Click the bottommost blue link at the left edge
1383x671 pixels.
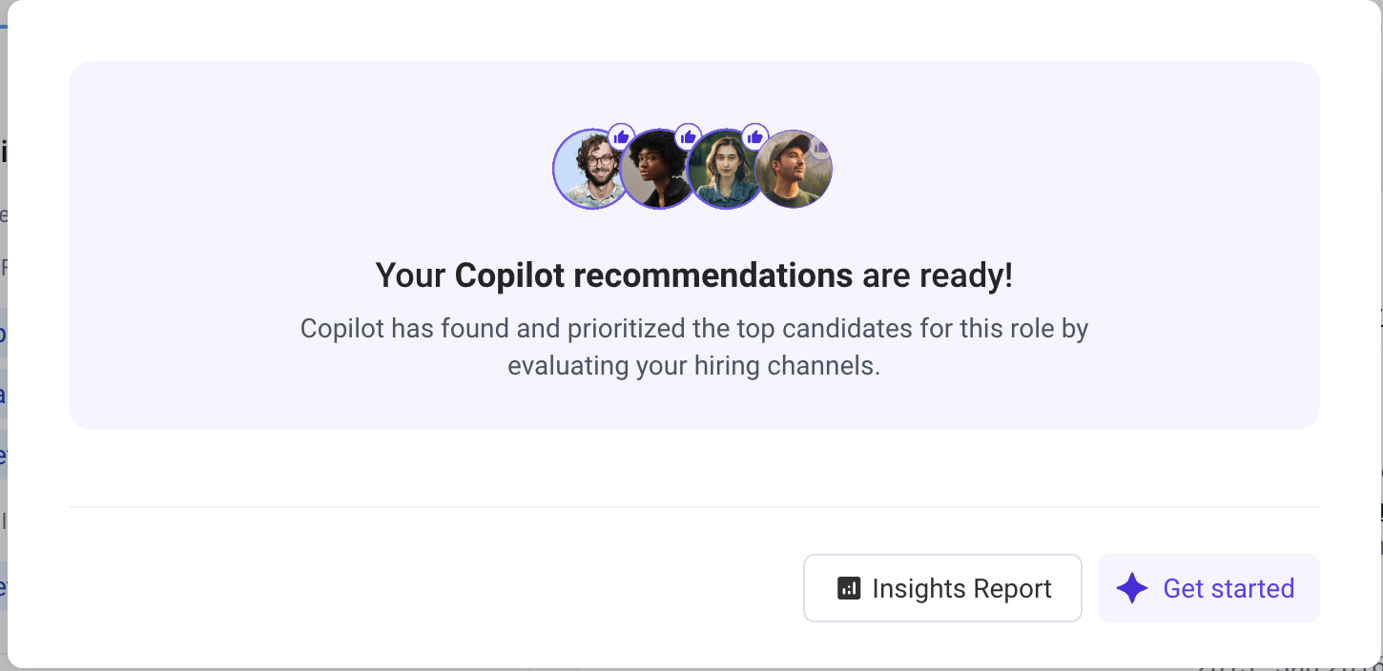3,586
